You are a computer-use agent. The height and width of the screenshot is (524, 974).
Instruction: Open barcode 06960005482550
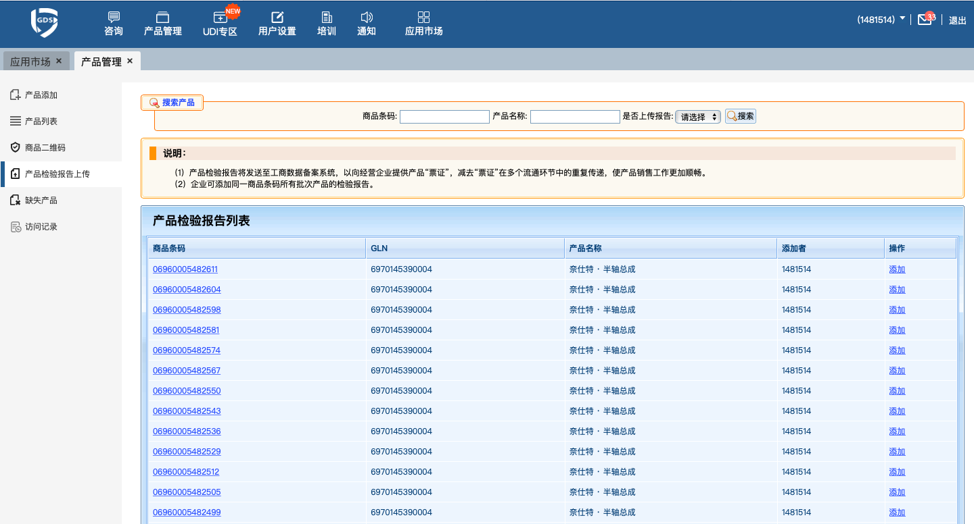click(187, 391)
